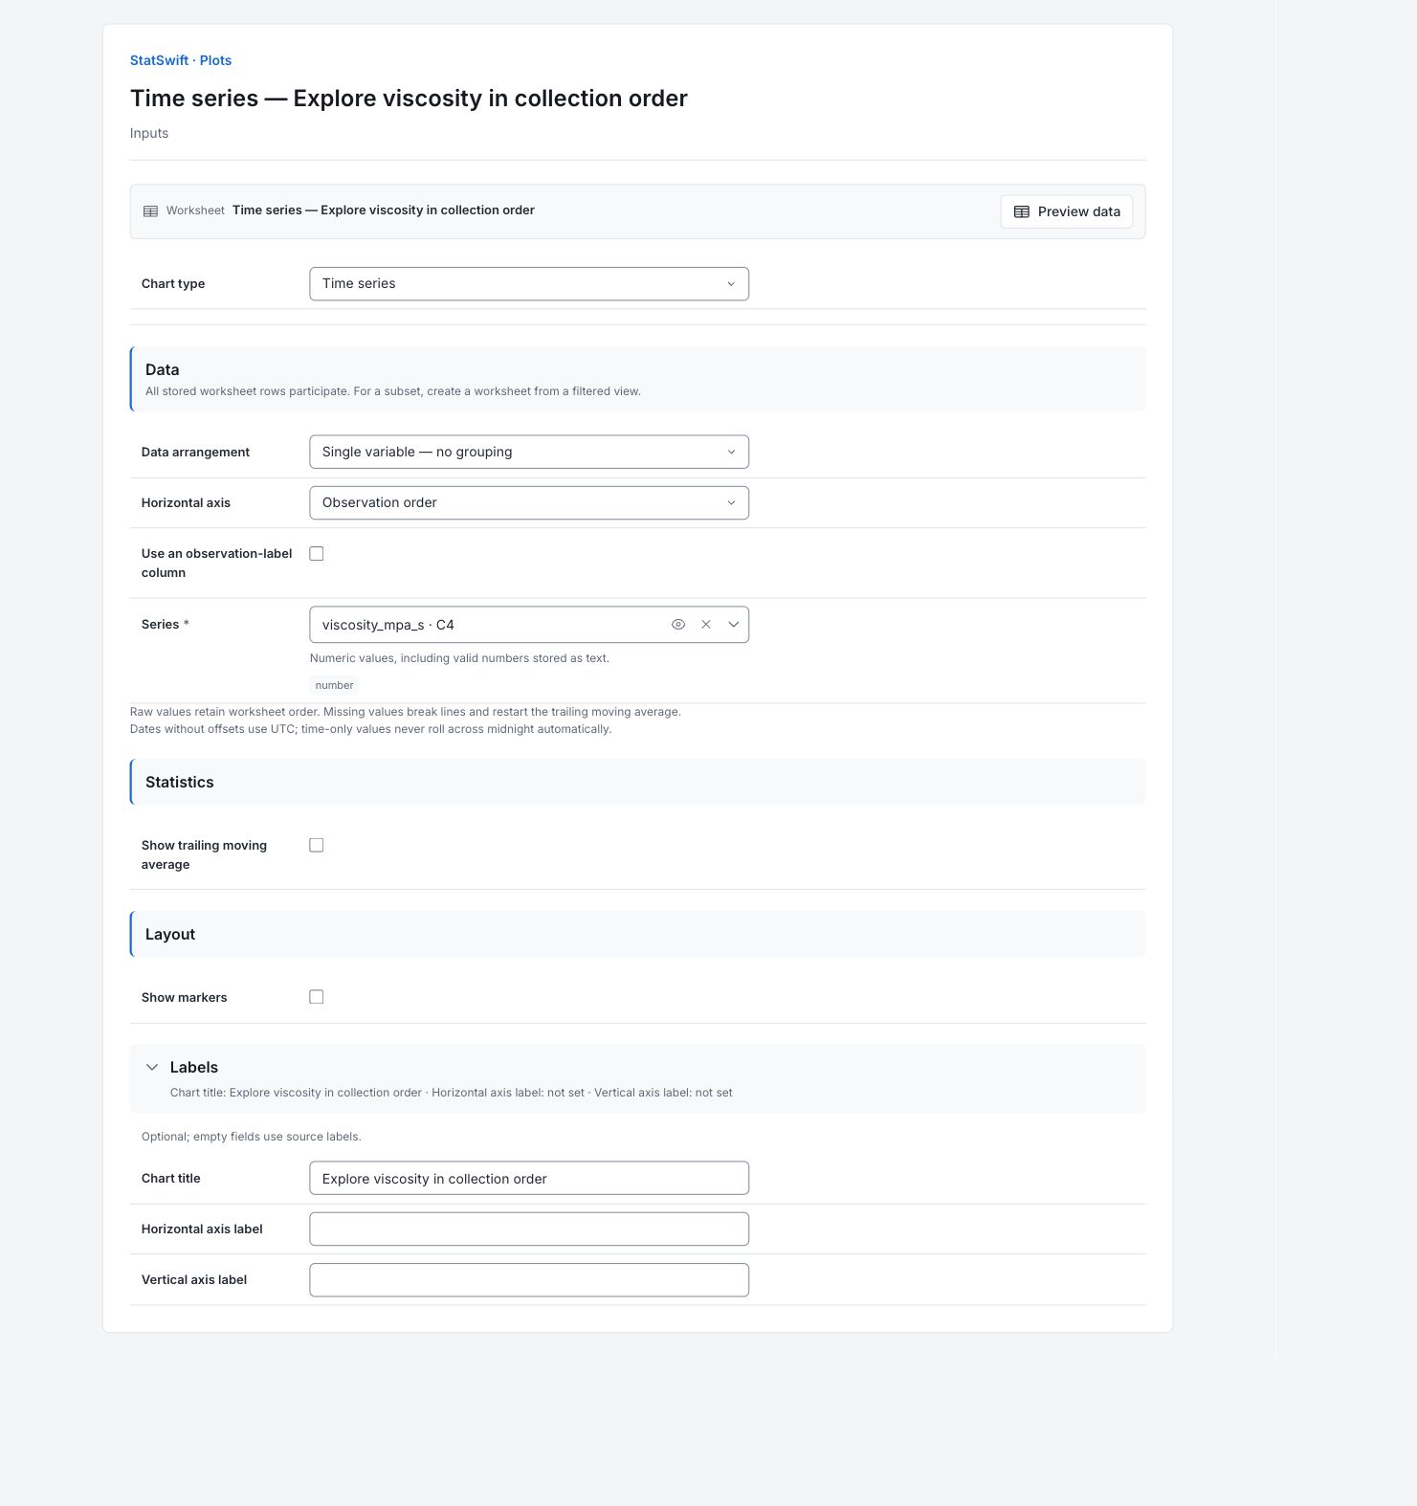Open the Horizontal axis dropdown
1417x1506 pixels.
(x=529, y=503)
